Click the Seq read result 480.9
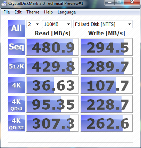The image size is (141, 148). point(52,47)
